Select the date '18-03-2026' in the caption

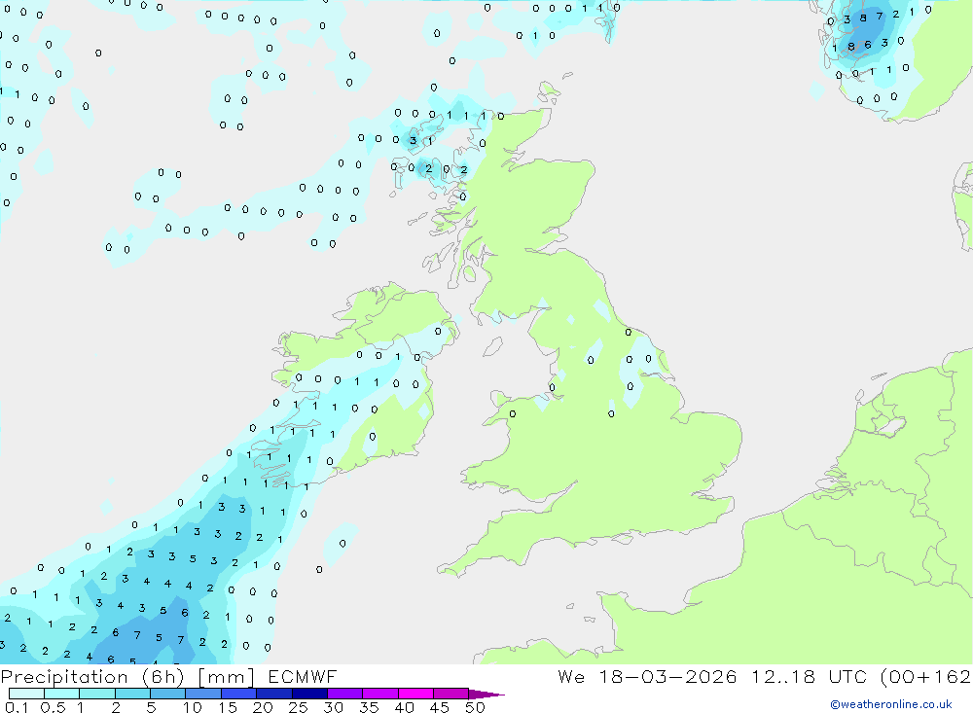(x=667, y=676)
